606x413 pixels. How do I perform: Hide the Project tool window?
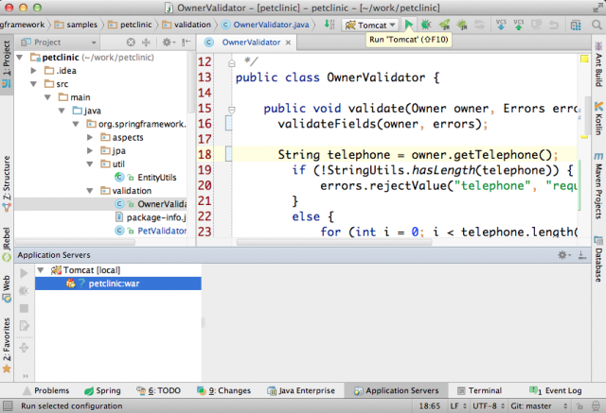186,42
